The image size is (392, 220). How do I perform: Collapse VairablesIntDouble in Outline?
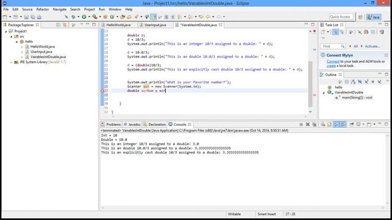[x=324, y=92]
